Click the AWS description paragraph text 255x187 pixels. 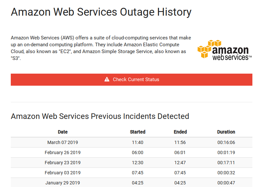[101, 48]
